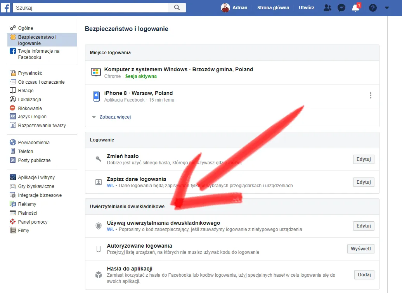Click Utwórz in the top bar
Screen dimensions: 402x293
coord(306,7)
